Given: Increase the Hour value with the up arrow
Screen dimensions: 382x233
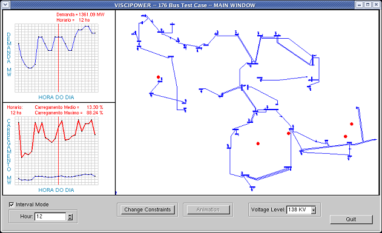Looking at the screenshot, I should pos(70,215).
